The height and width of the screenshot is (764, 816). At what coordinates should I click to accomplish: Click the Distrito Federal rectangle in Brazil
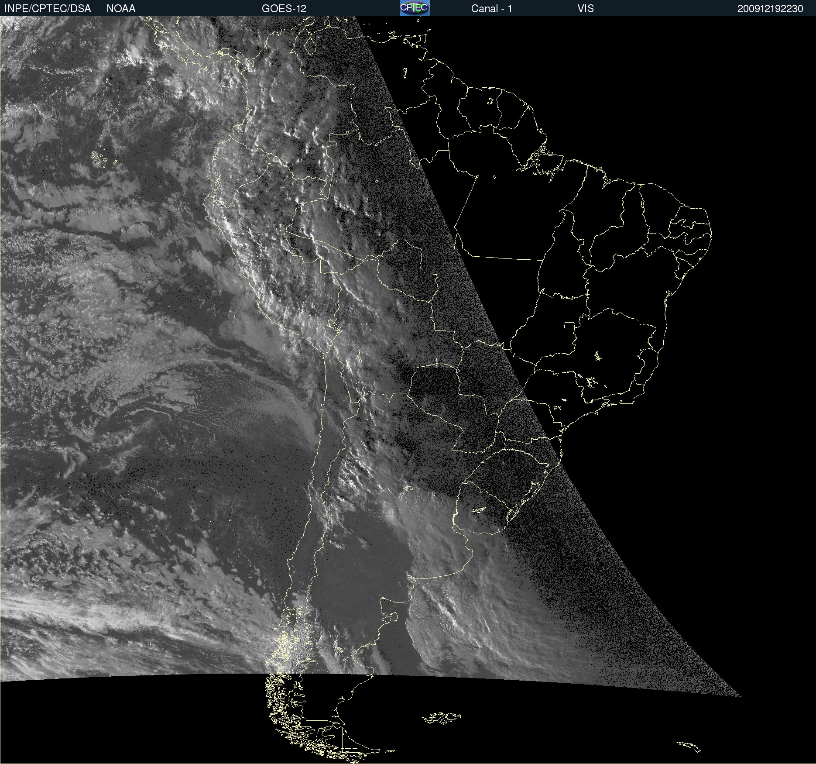coord(569,325)
